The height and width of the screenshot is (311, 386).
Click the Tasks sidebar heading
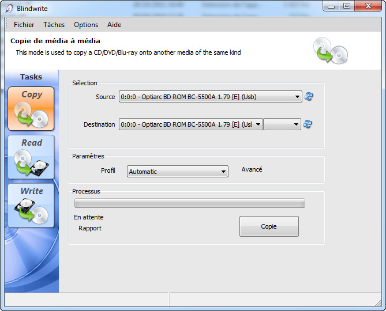tap(31, 77)
